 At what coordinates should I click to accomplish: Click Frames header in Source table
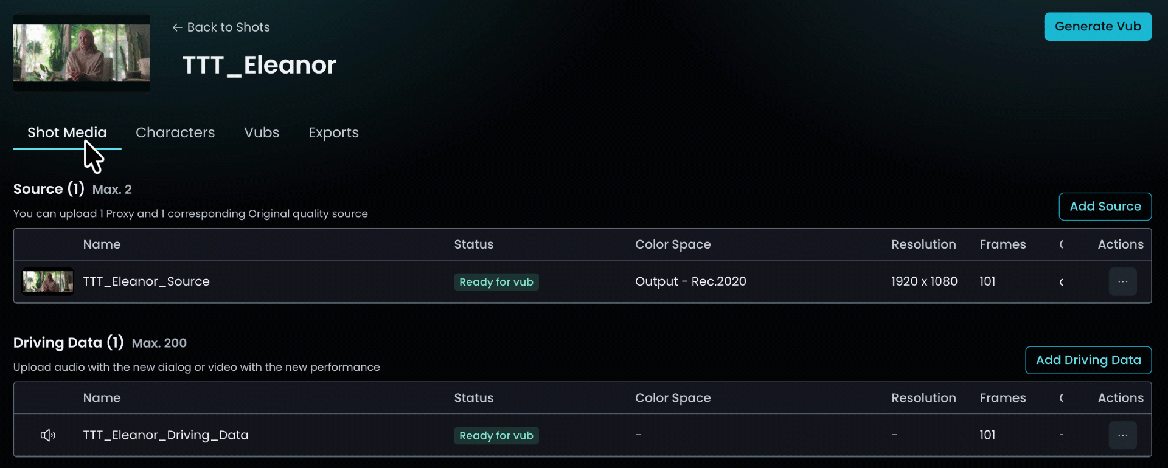pos(1003,244)
